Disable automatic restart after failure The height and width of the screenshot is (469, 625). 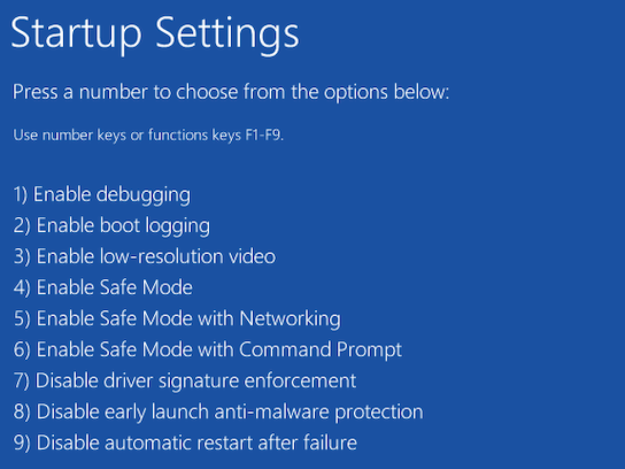pos(185,442)
